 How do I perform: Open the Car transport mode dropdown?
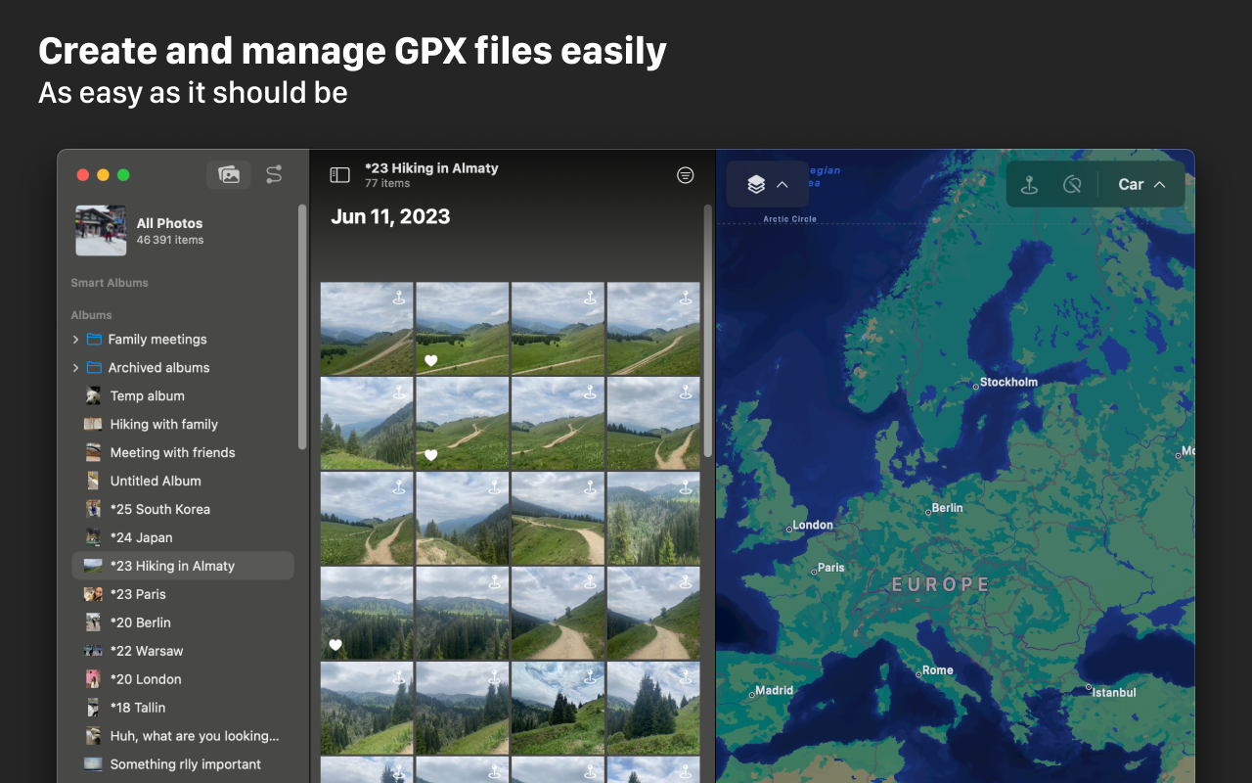pyautogui.click(x=1141, y=184)
